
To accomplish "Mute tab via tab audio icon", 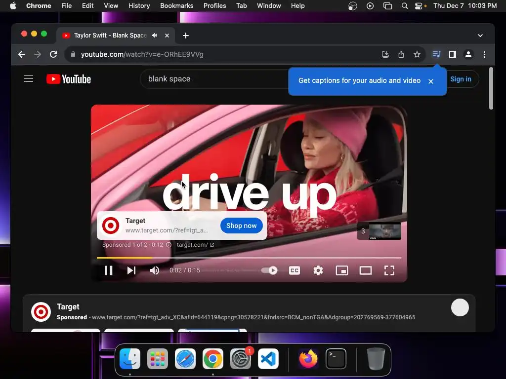I will [155, 36].
